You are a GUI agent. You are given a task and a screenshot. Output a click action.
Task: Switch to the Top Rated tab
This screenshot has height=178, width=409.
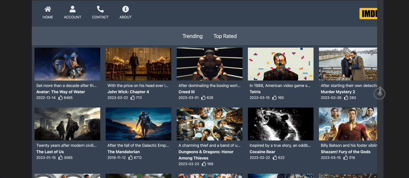pyautogui.click(x=225, y=36)
